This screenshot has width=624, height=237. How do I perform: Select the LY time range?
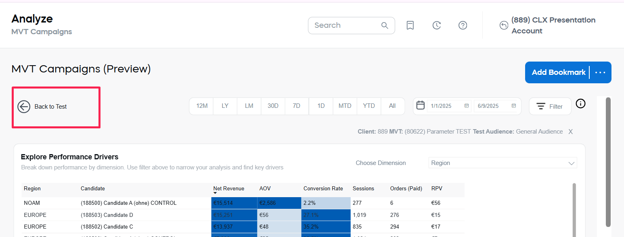pyautogui.click(x=225, y=106)
